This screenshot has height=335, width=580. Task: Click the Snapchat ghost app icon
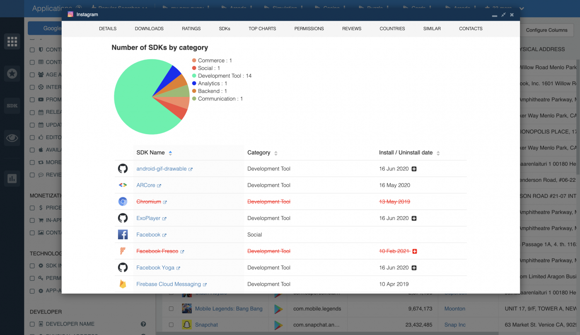pos(187,325)
